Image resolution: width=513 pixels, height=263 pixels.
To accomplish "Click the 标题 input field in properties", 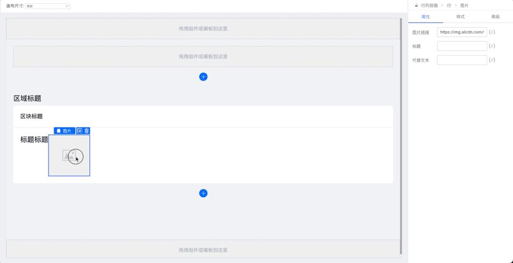I will coord(462,46).
